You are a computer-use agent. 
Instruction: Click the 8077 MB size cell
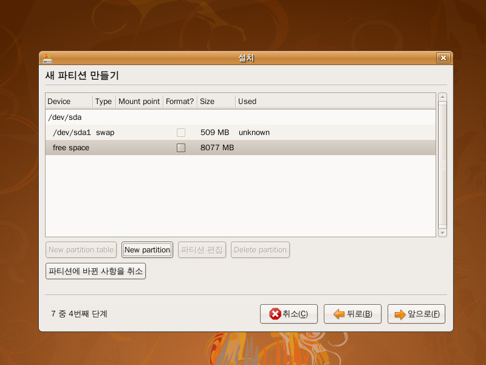coord(217,148)
